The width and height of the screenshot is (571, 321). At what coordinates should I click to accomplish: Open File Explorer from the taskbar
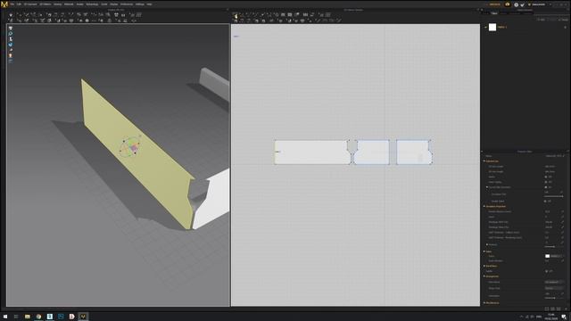coord(28,317)
